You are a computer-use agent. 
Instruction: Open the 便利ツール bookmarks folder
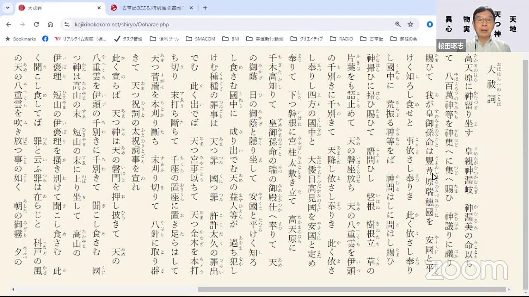[x=164, y=39]
